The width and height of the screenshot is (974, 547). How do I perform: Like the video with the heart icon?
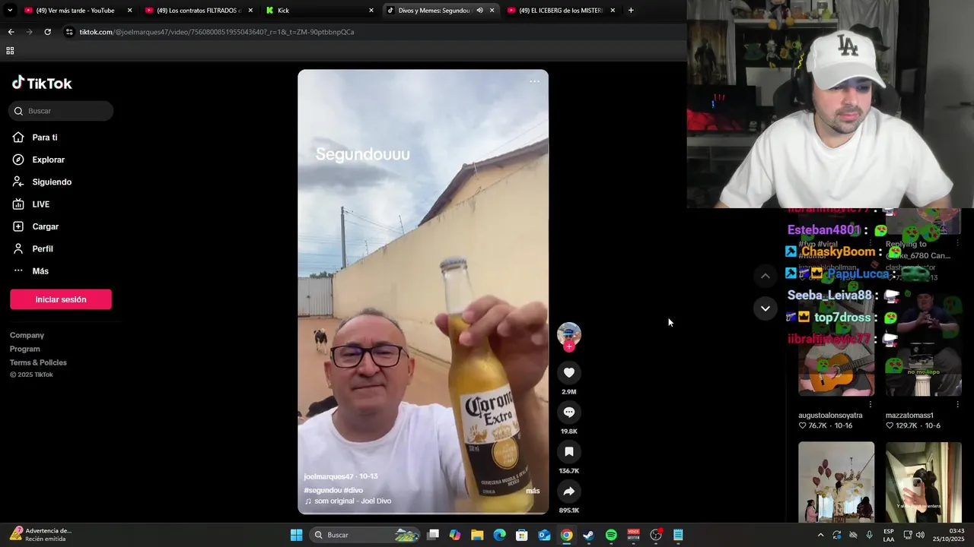click(x=568, y=372)
